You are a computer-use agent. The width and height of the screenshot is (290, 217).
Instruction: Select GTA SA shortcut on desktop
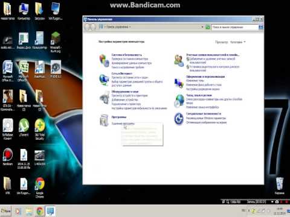point(8,100)
